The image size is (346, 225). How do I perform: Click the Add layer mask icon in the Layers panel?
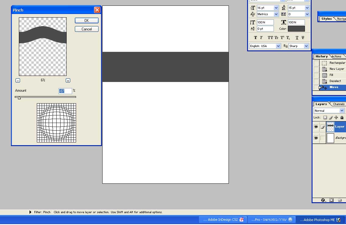(x=331, y=200)
